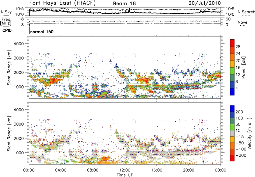Select the "04:00" time tick label
Image resolution: width=255 pixels, height=177 pixels.
[61, 170]
